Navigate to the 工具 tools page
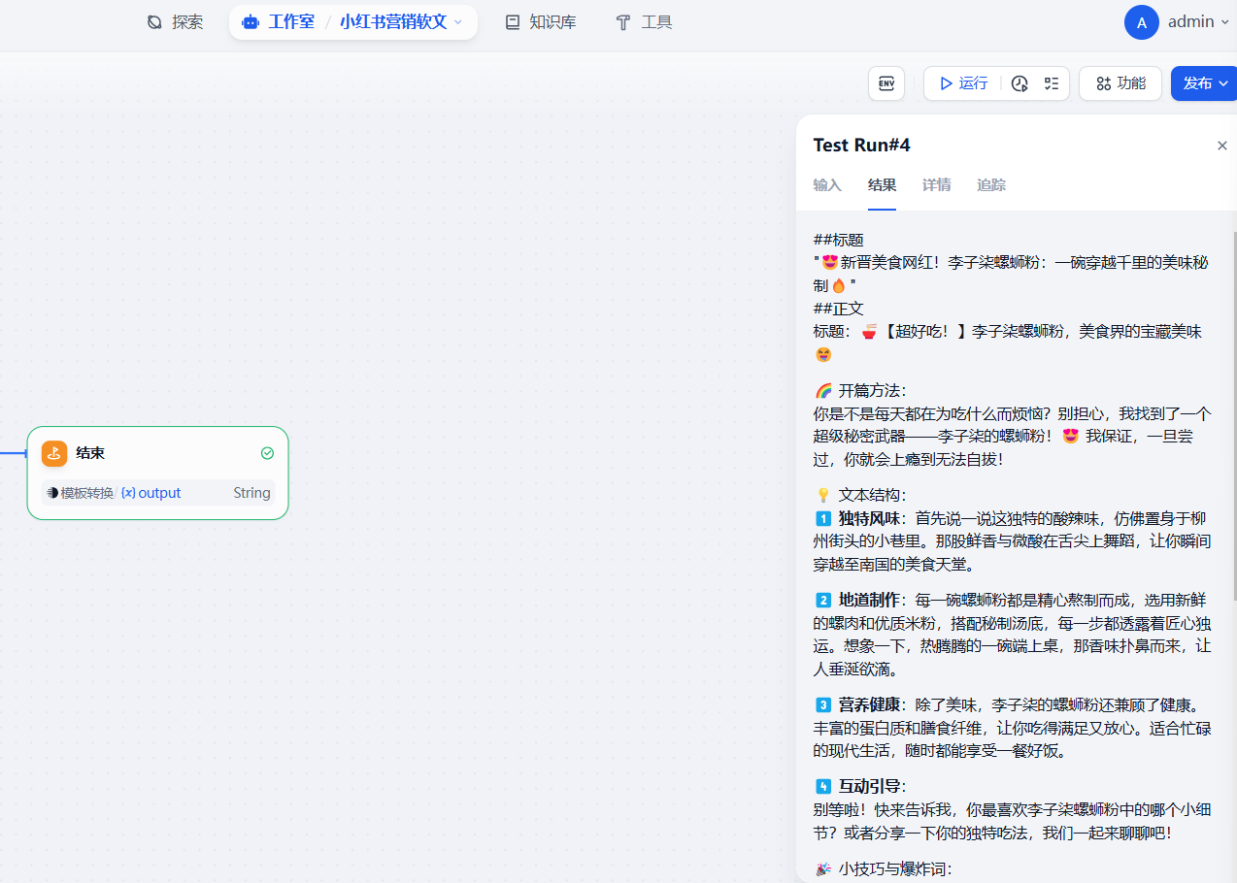The width and height of the screenshot is (1237, 883). pos(644,22)
